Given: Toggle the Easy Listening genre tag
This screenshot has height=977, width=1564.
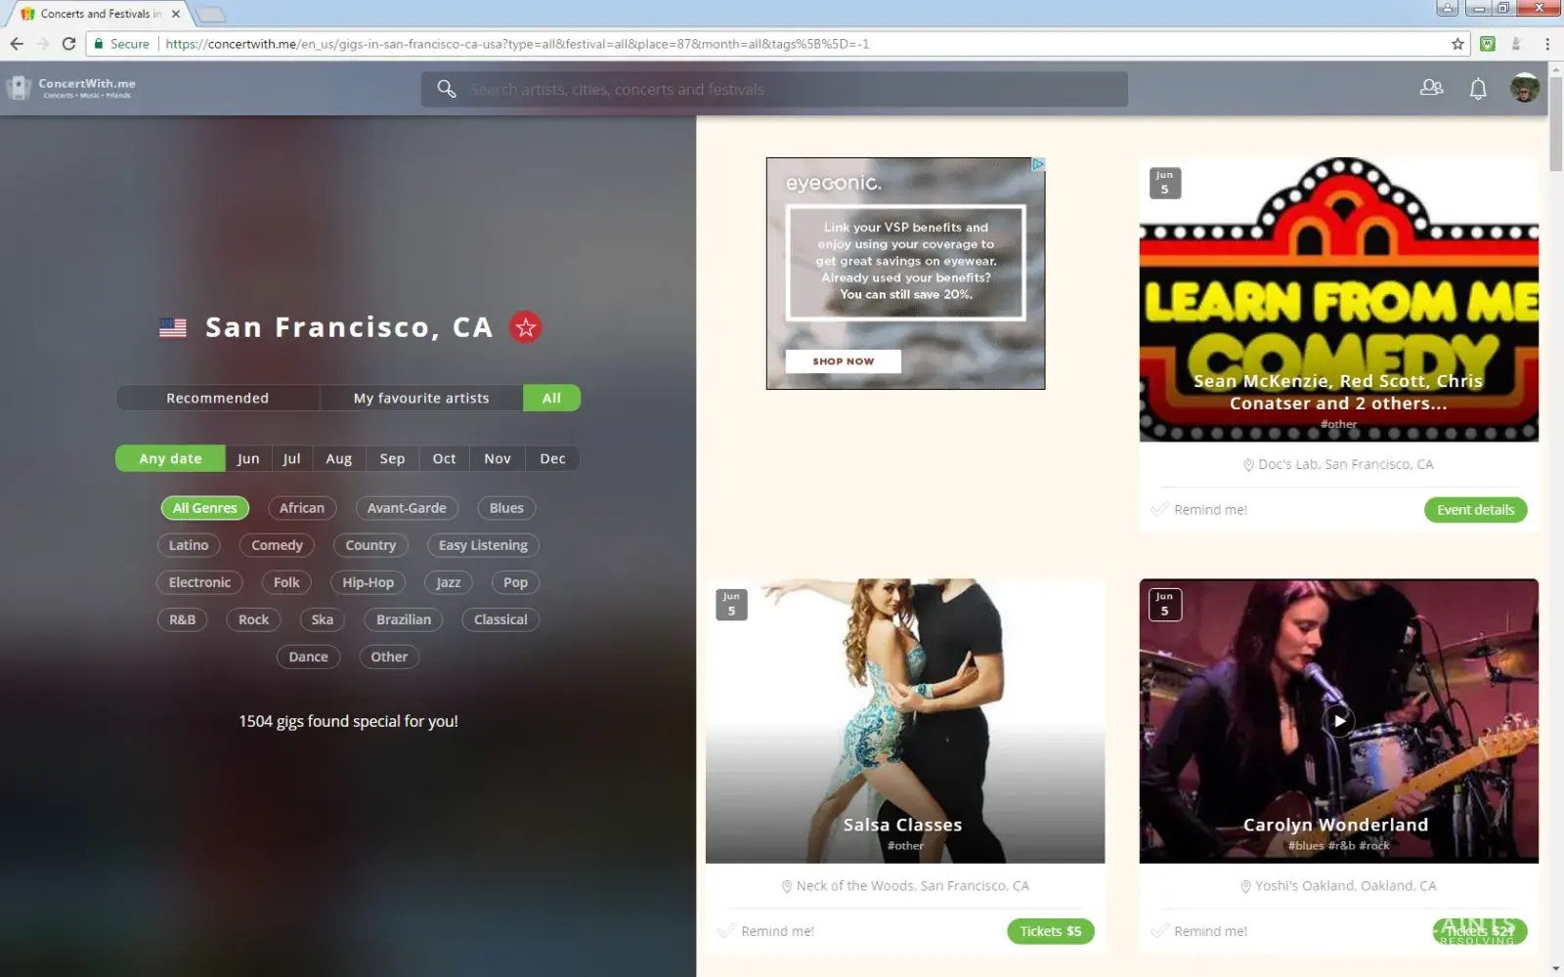Looking at the screenshot, I should coord(483,545).
